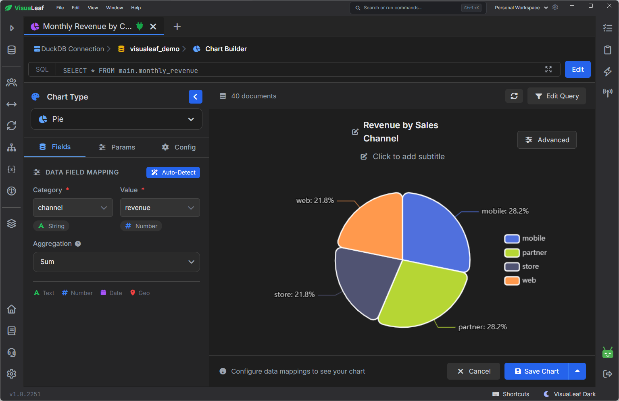
Task: Click the lightning bolt icon in right rail
Action: pos(608,71)
